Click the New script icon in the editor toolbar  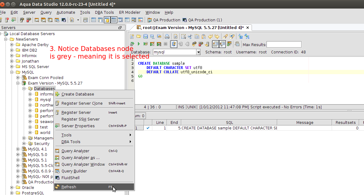[132, 37]
